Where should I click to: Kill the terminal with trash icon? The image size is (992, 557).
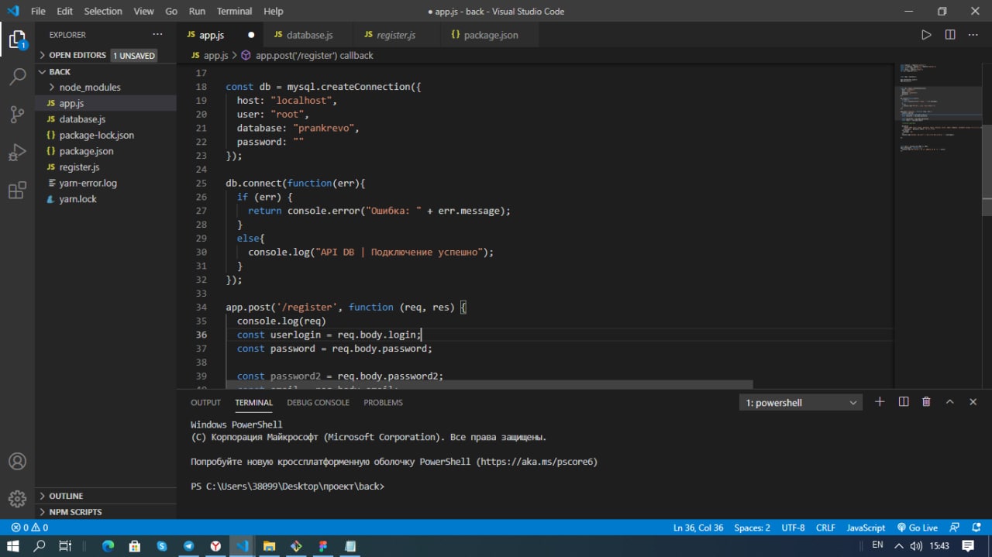[x=926, y=402]
